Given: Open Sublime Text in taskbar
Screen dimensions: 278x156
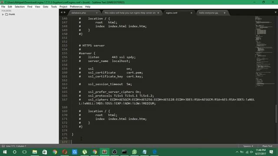Looking at the screenshot, I should tap(104, 152).
